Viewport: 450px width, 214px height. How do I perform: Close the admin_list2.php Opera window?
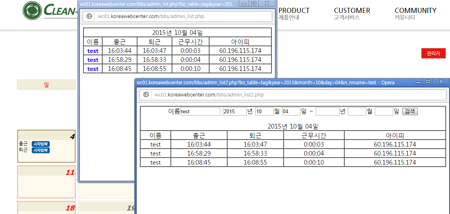point(441,82)
